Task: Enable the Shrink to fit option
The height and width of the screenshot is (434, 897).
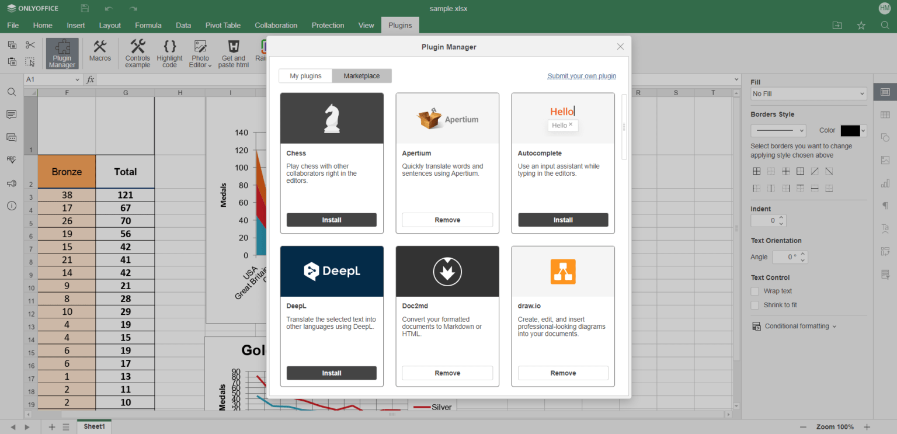Action: pos(755,304)
